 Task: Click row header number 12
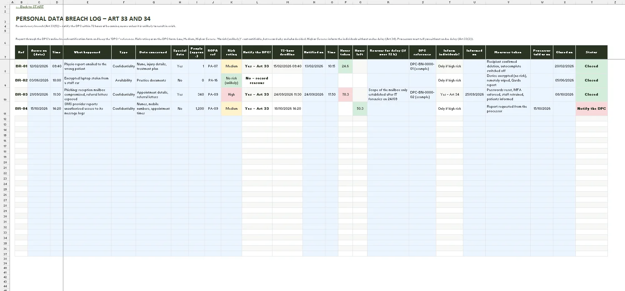tap(6, 119)
